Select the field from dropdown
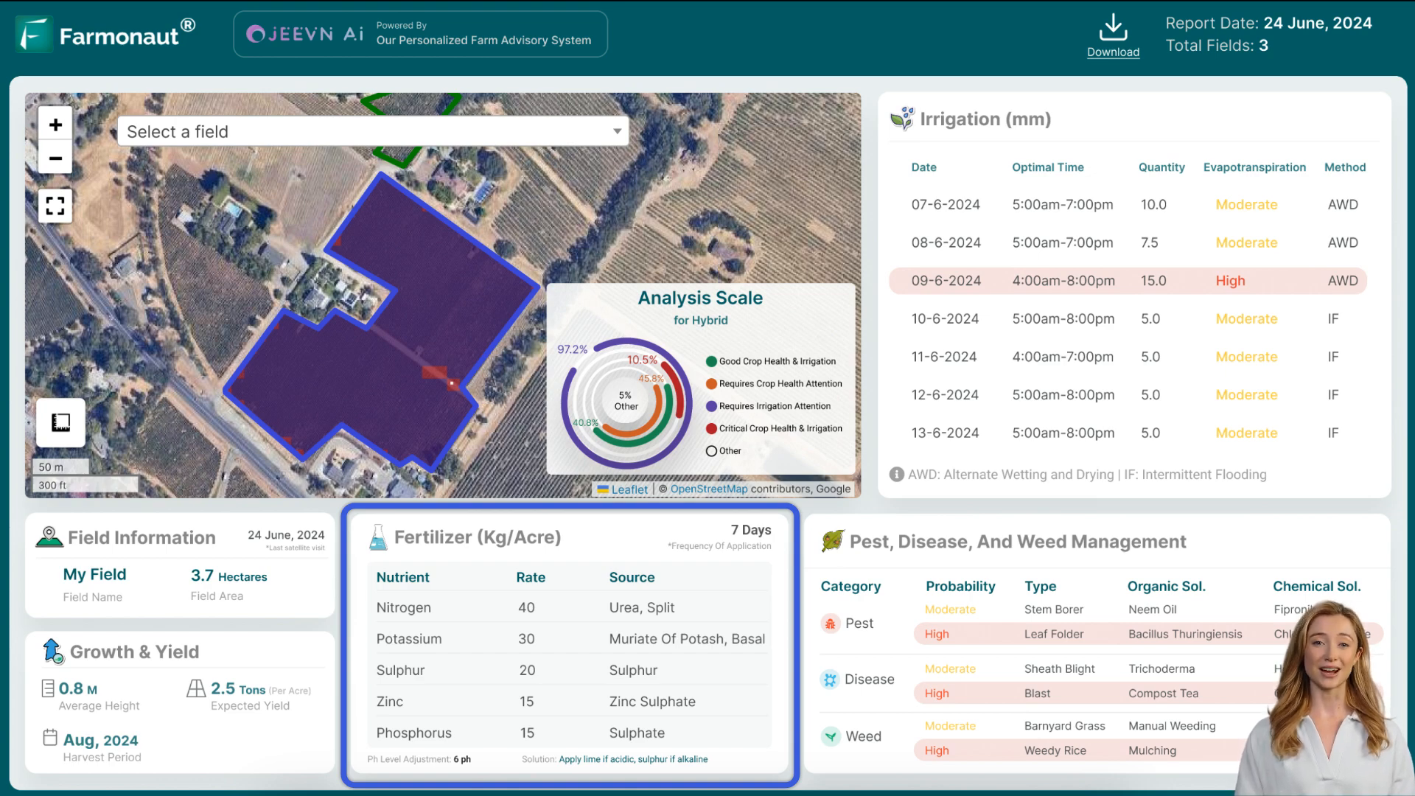This screenshot has width=1415, height=796. click(373, 131)
